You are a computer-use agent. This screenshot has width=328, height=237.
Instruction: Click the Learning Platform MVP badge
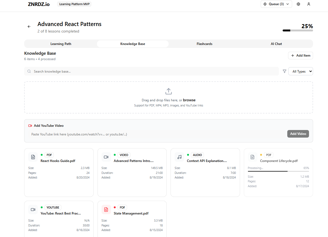click(x=74, y=4)
